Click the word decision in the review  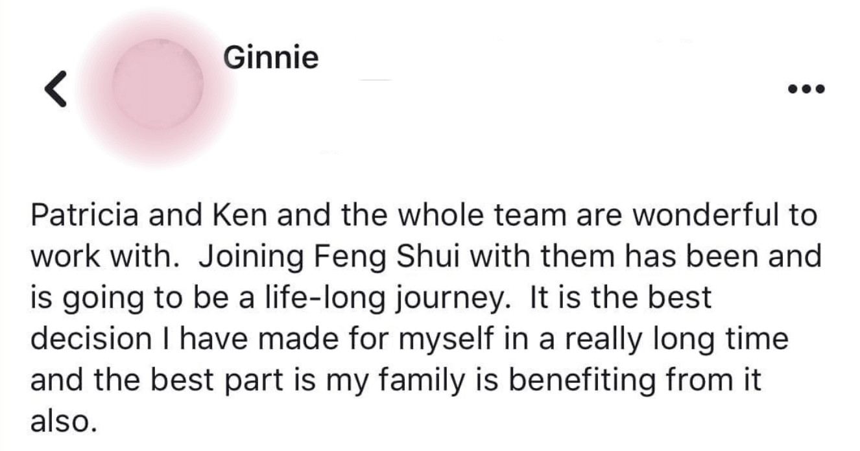click(x=82, y=340)
